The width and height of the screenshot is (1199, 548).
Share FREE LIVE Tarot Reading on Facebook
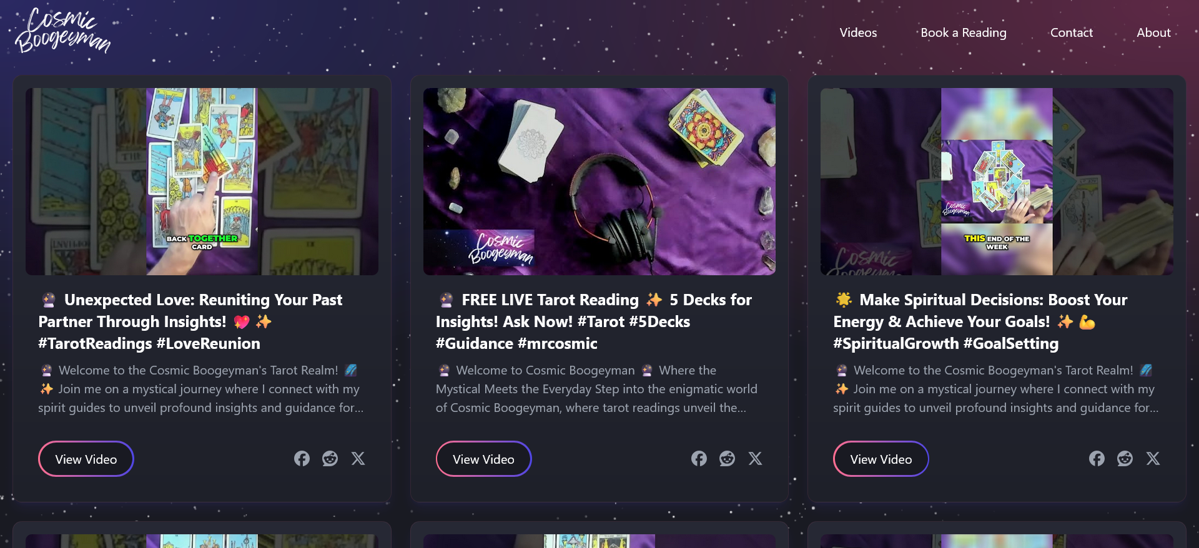point(699,459)
